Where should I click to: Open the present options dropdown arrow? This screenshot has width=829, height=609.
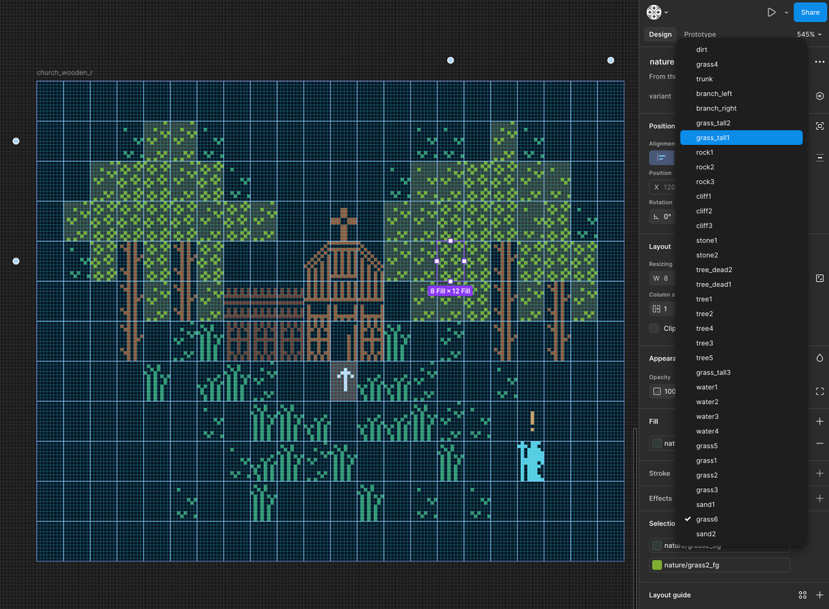tap(786, 12)
